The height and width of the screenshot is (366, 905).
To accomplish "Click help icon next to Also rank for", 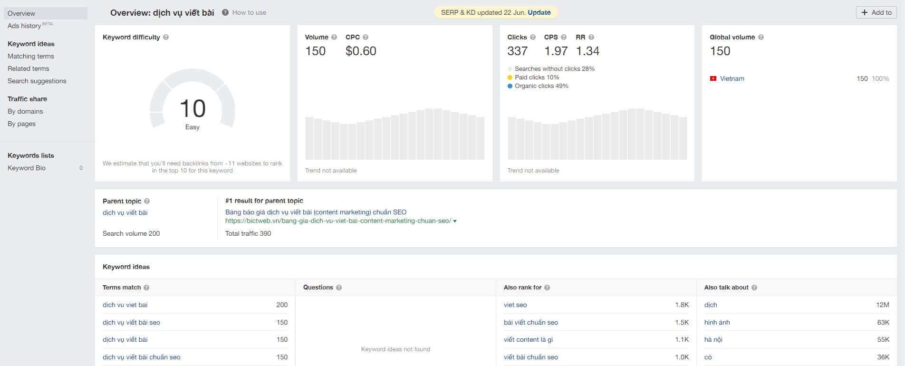I will tap(547, 288).
